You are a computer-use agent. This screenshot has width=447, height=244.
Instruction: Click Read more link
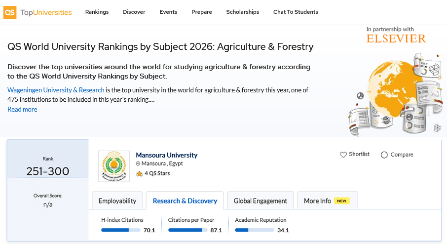point(22,109)
